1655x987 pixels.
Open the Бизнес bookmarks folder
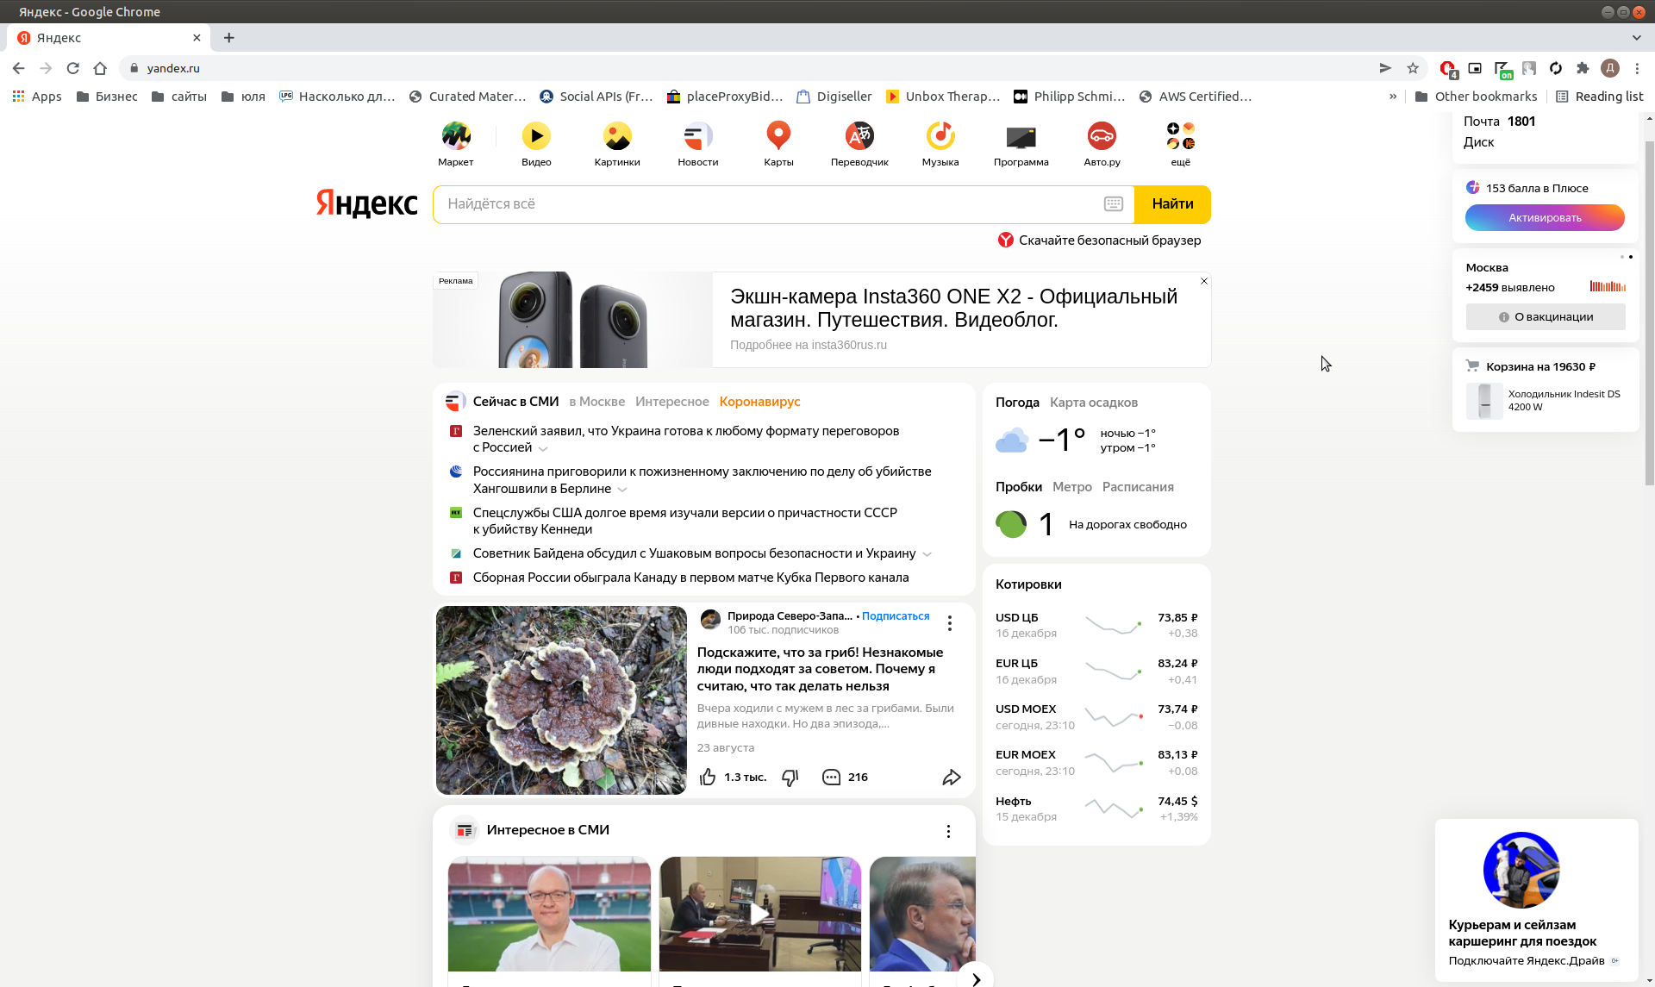[107, 97]
